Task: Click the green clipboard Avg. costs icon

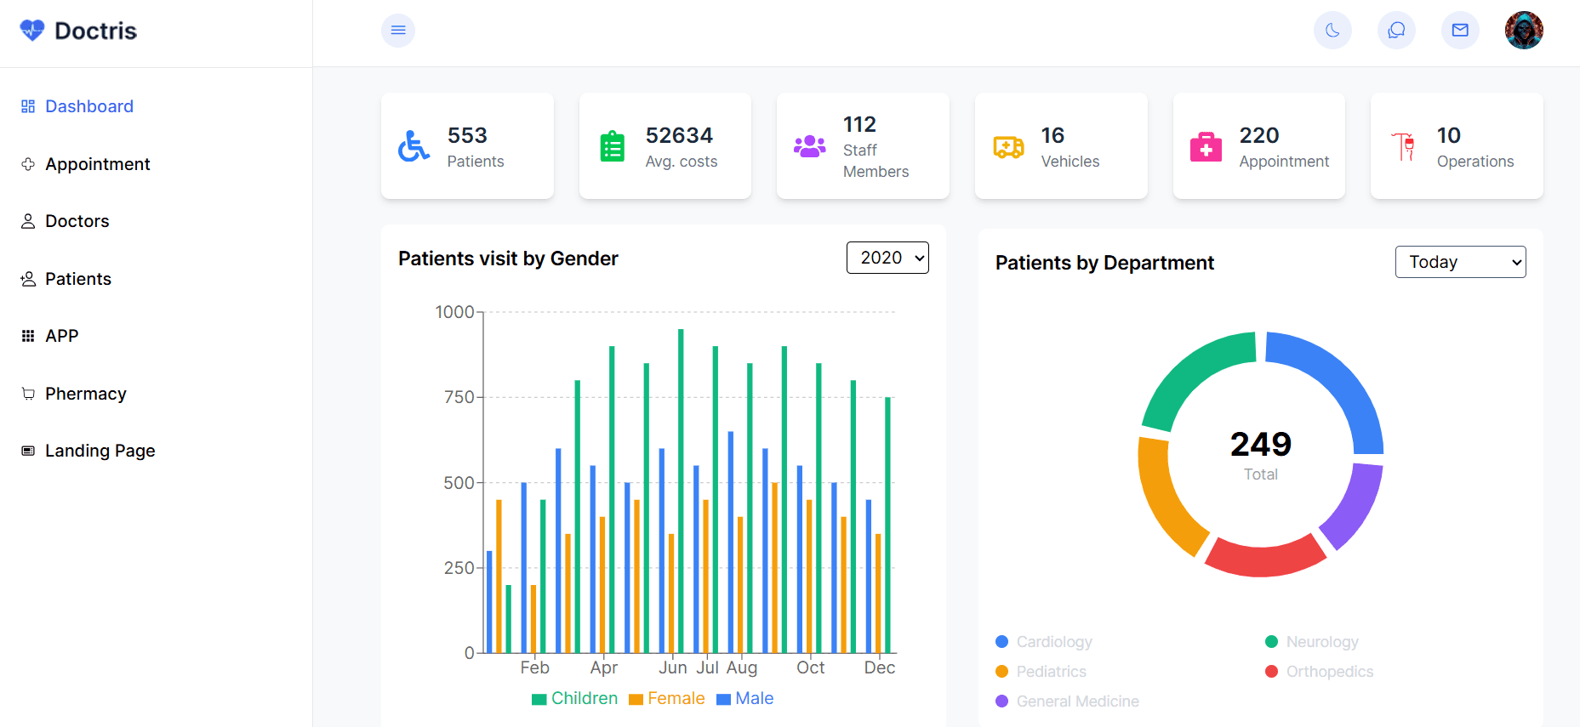Action: (612, 146)
